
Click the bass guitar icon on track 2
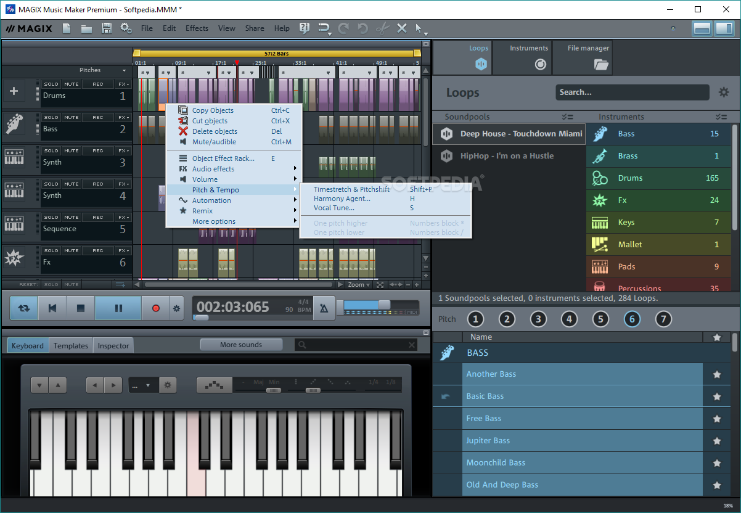[x=14, y=124]
